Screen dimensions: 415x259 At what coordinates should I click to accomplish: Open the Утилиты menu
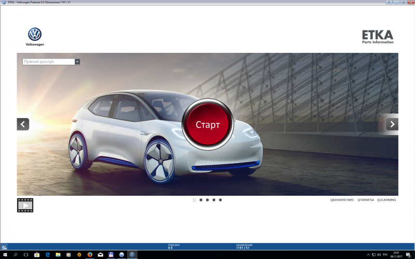coord(365,199)
